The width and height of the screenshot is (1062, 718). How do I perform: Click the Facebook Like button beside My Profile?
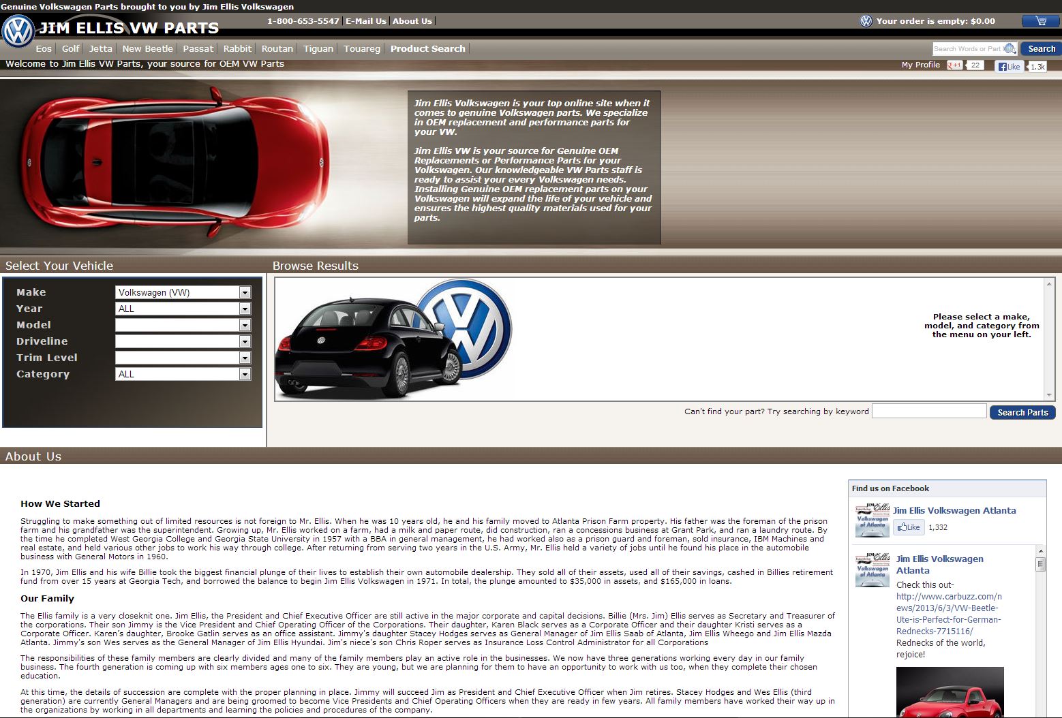click(1009, 66)
